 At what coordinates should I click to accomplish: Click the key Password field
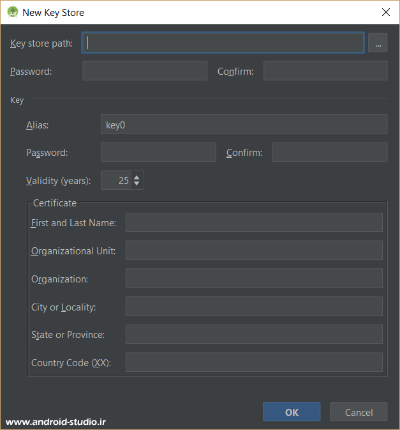158,152
